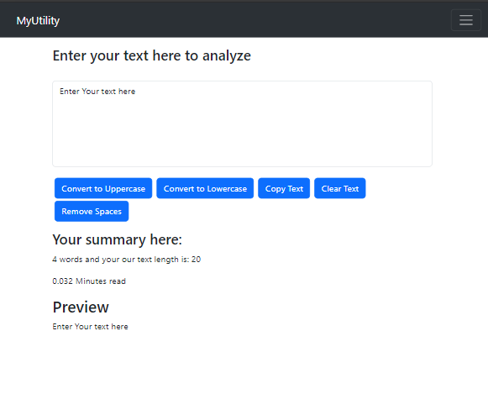Copy the text with Copy Text
The height and width of the screenshot is (394, 488).
click(x=284, y=188)
